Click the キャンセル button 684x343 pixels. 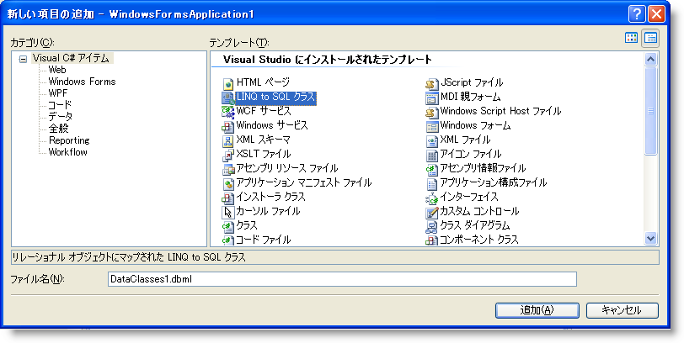(x=622, y=310)
